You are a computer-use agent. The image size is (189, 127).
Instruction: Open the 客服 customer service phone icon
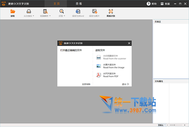point(162,4)
